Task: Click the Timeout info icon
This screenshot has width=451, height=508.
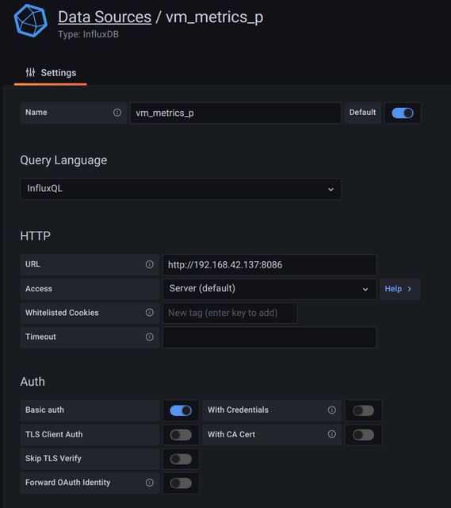Action: pyautogui.click(x=150, y=337)
